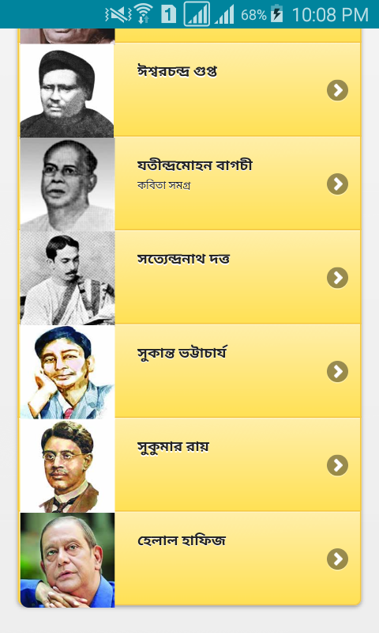Select the কবিতা সমগ্র subtitle
The width and height of the screenshot is (379, 633).
coord(163,185)
